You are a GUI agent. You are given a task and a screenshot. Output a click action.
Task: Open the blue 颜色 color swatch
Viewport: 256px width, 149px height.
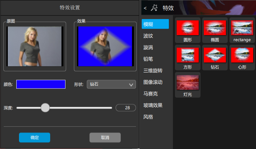tap(41, 84)
